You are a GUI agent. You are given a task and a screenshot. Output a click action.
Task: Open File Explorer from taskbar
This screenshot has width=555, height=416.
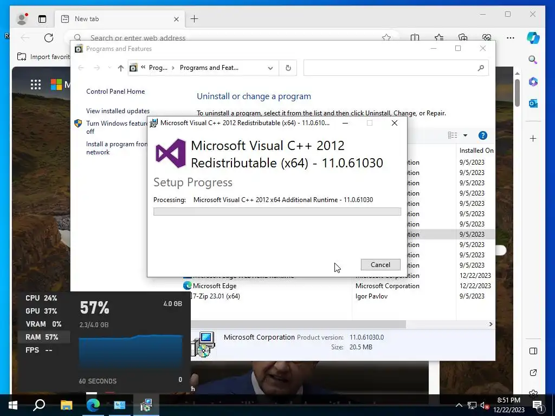click(x=66, y=405)
